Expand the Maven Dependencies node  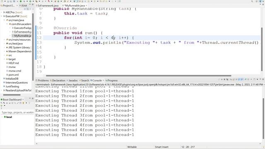[5, 51]
